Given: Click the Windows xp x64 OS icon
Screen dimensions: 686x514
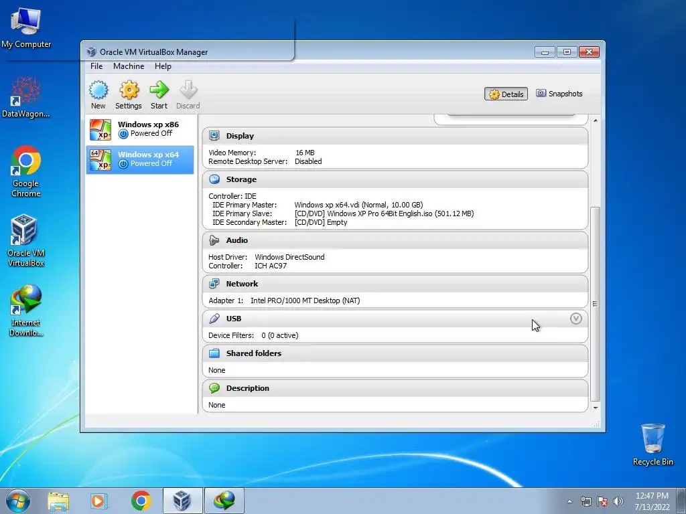Looking at the screenshot, I should [100, 160].
